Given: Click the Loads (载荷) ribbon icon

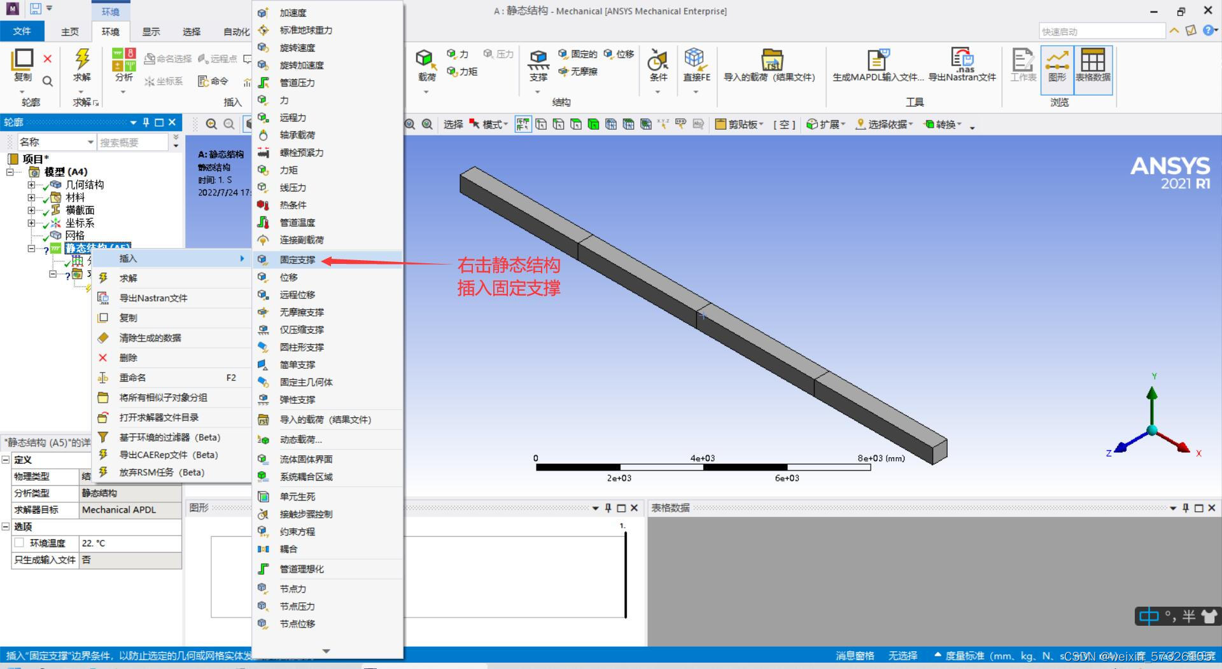Looking at the screenshot, I should click(x=426, y=61).
